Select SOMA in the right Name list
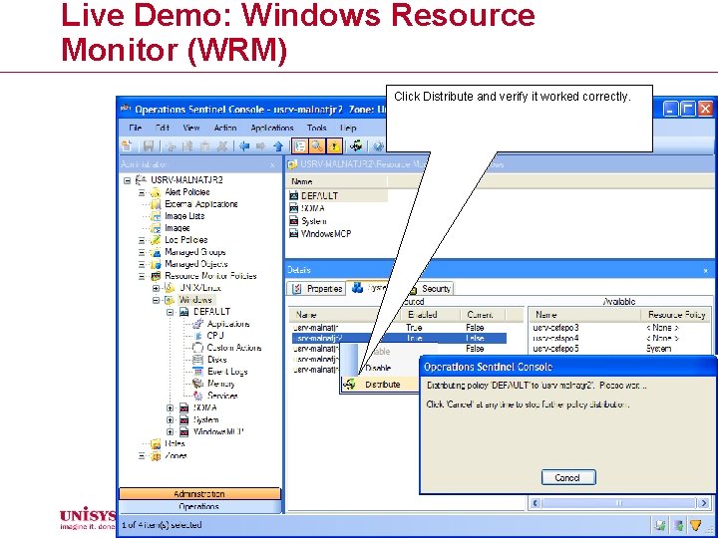Image resolution: width=718 pixels, height=538 pixels. (x=313, y=208)
